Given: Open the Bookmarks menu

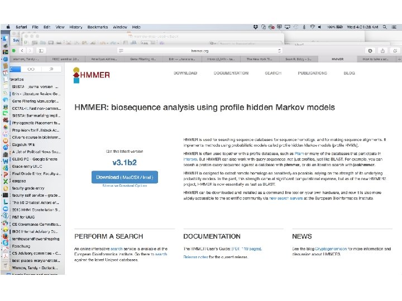Looking at the screenshot, I should click(x=98, y=27).
